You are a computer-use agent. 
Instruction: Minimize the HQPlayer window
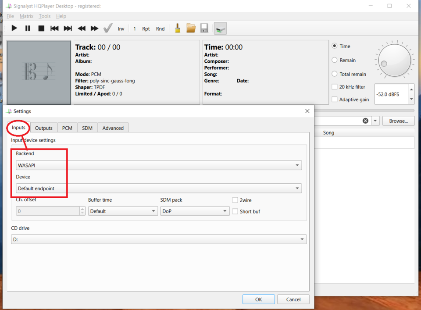click(371, 6)
